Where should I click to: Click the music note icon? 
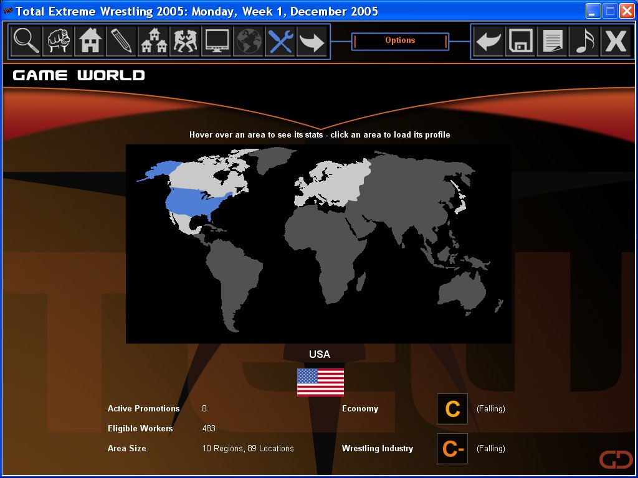coord(584,42)
